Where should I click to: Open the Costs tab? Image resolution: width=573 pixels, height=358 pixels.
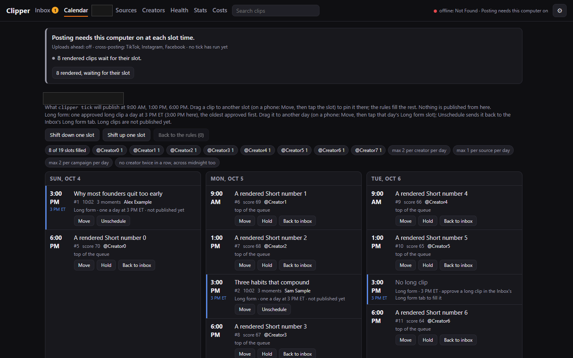(x=220, y=10)
